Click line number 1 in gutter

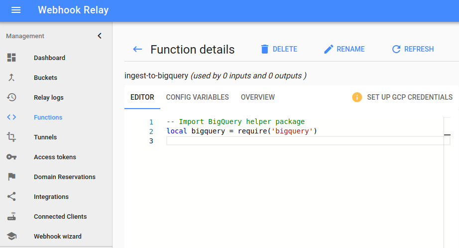[151, 122]
